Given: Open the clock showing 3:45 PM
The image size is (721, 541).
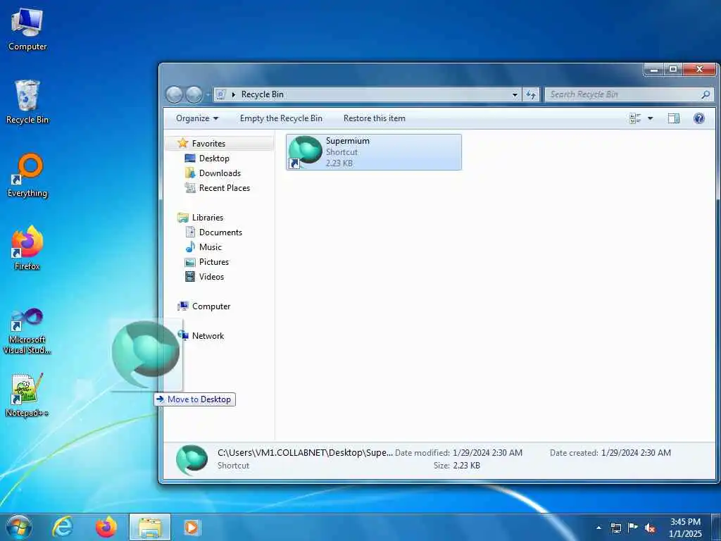Looking at the screenshot, I should tap(685, 528).
